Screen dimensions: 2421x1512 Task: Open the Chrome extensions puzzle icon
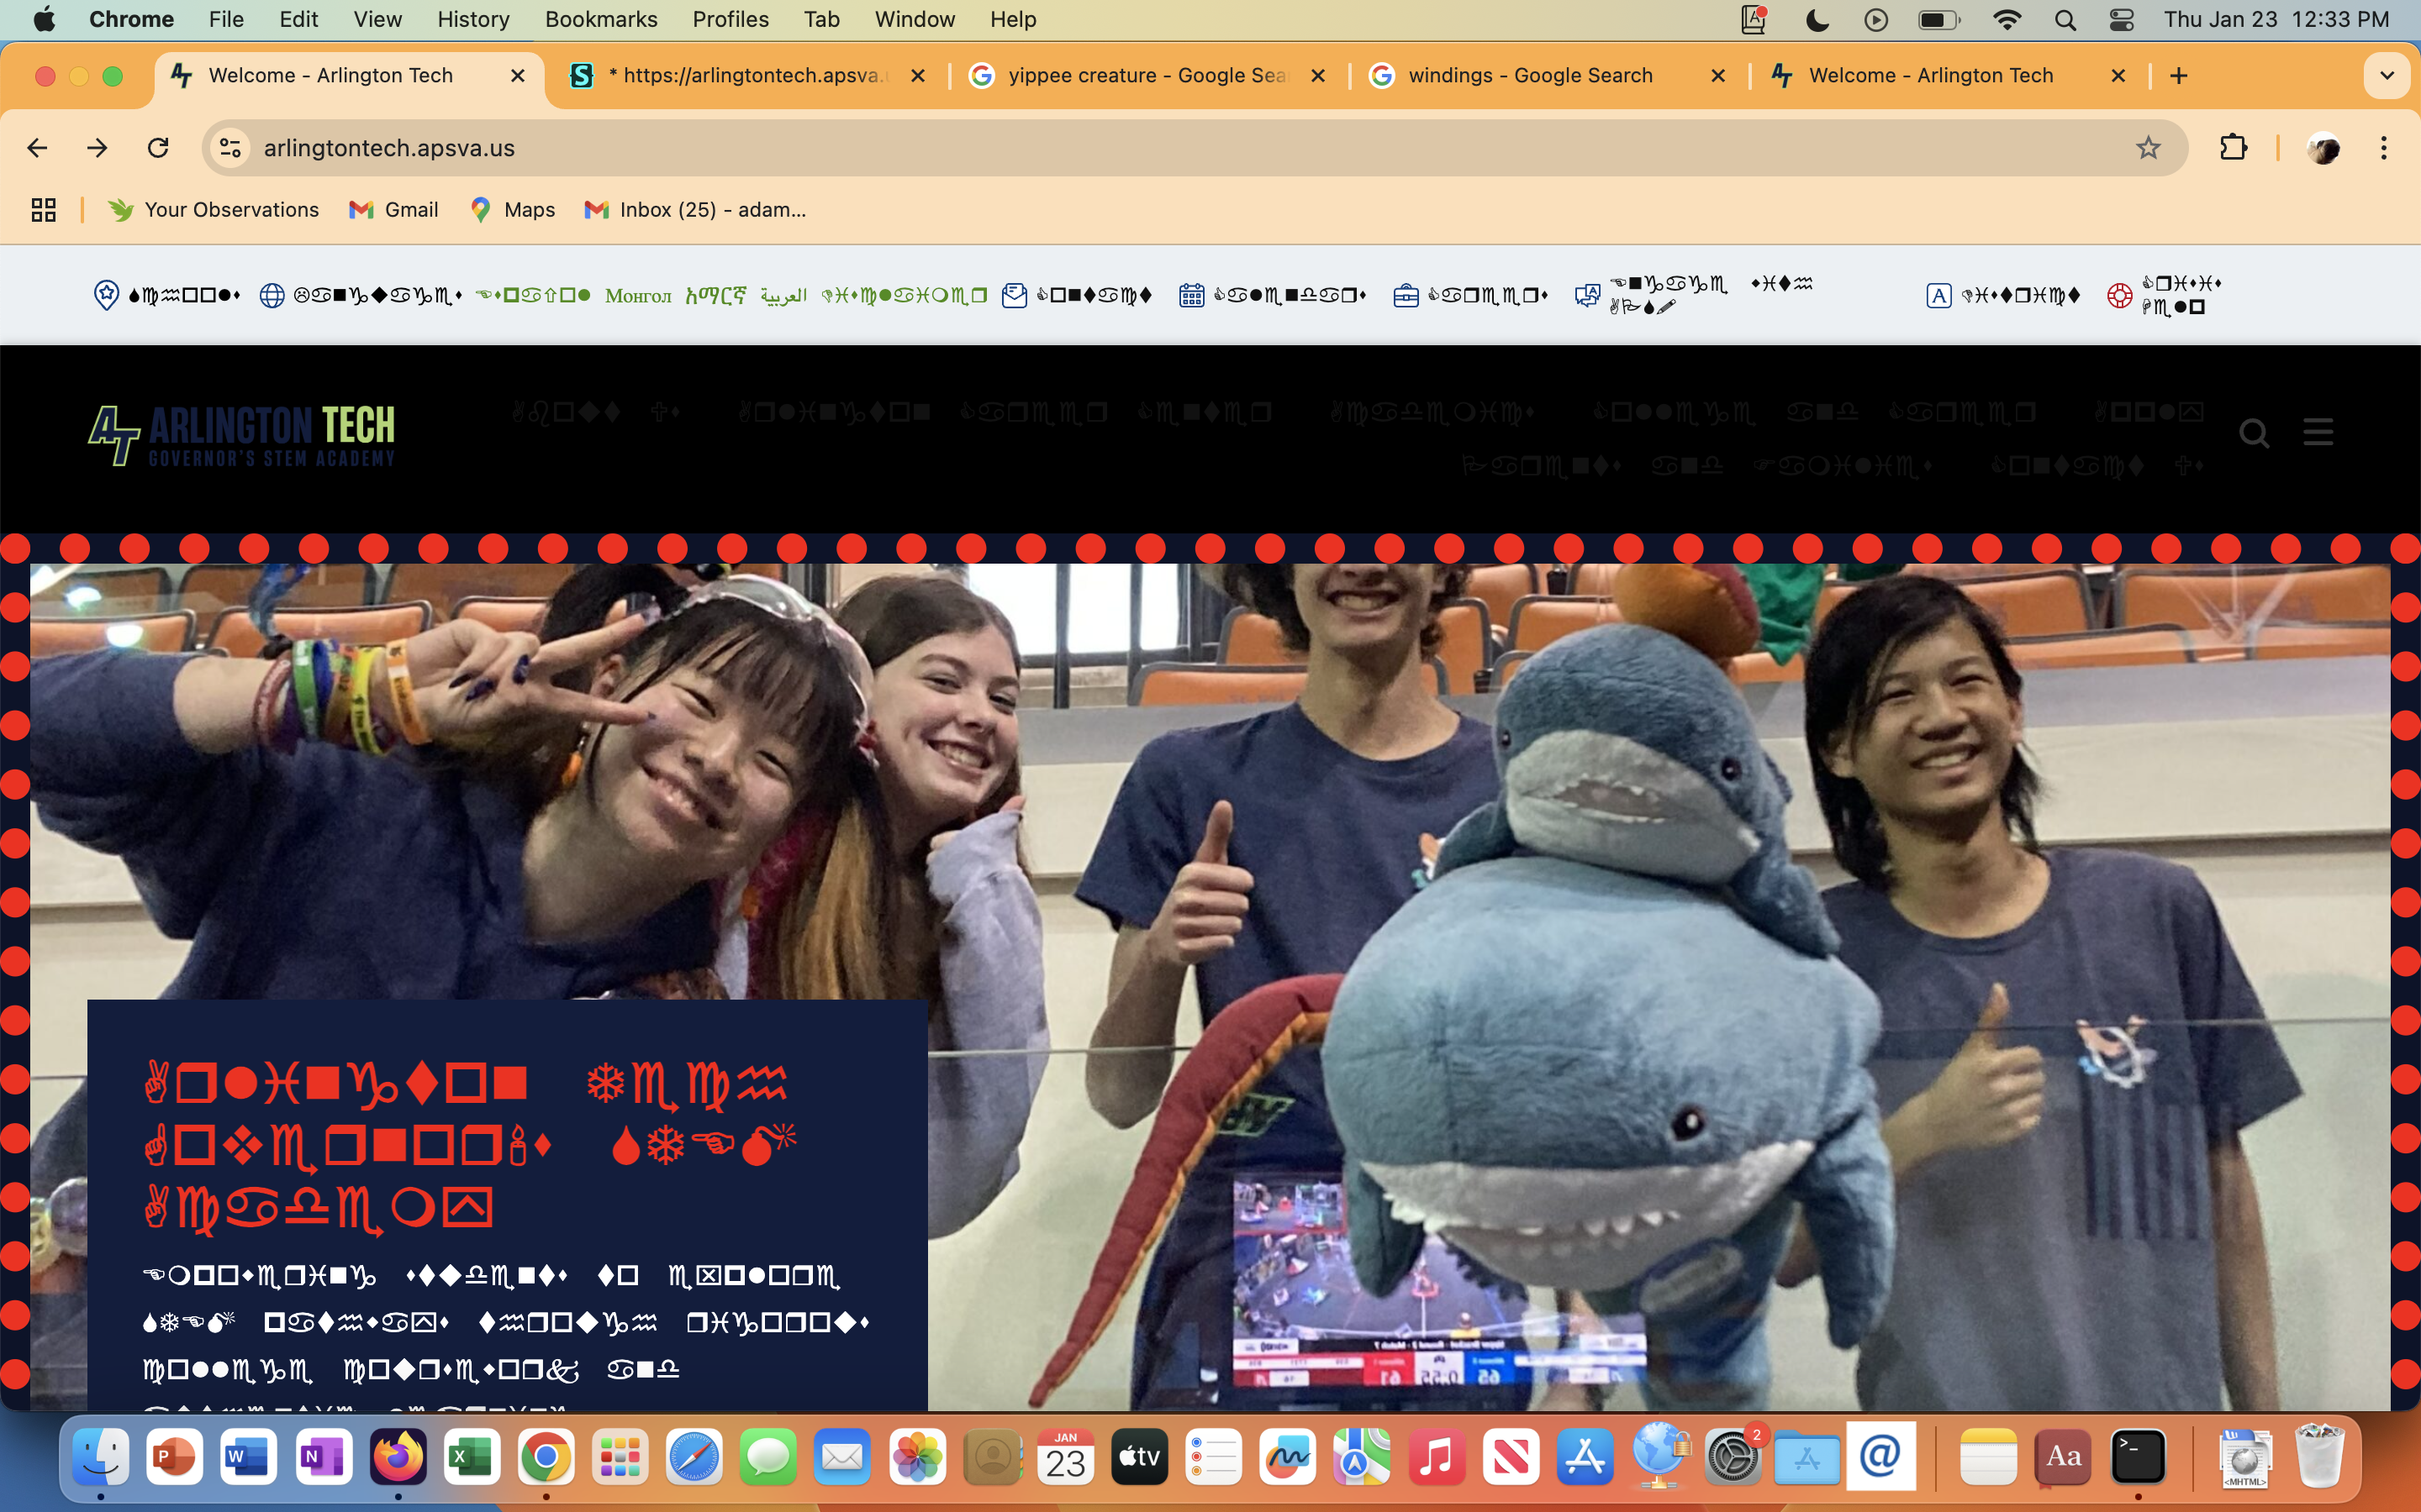tap(2233, 148)
